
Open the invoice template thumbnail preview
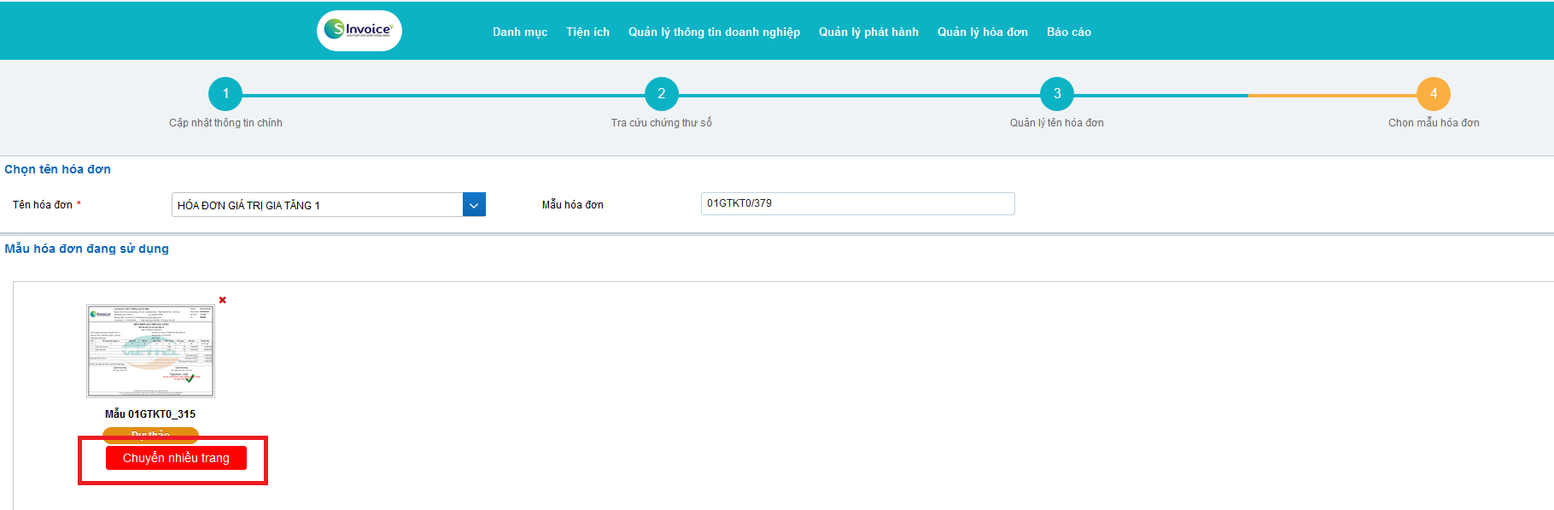point(150,351)
